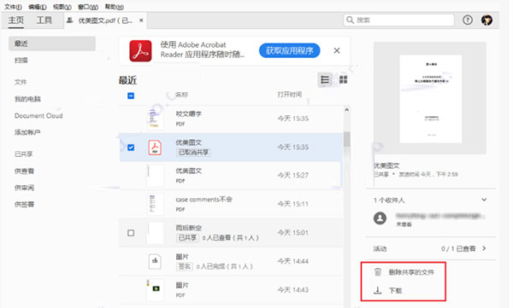Click the 今天 15:11 time cell

(x=292, y=204)
